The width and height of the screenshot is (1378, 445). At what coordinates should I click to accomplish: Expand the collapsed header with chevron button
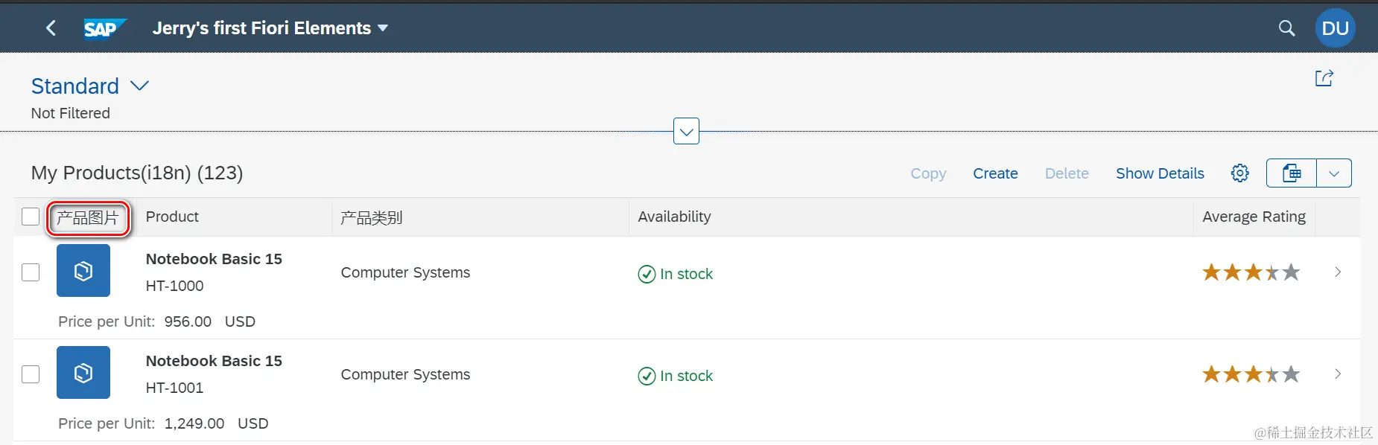pyautogui.click(x=686, y=132)
